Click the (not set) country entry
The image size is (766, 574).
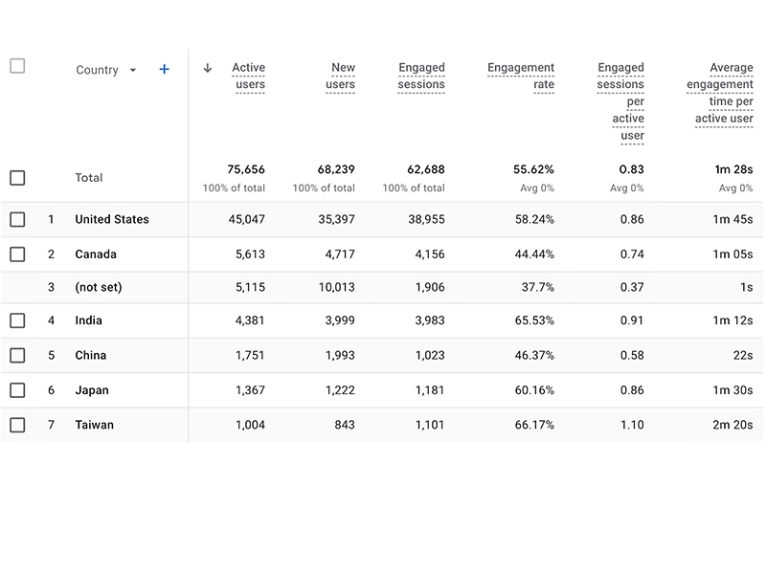click(x=100, y=288)
